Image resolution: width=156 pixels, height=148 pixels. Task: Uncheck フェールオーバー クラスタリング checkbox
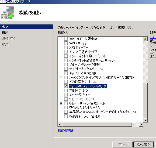pos(66,86)
